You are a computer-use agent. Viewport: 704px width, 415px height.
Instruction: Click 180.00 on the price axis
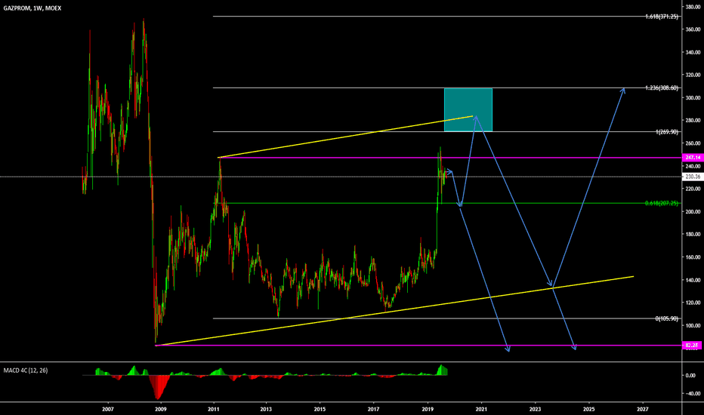[x=693, y=234]
